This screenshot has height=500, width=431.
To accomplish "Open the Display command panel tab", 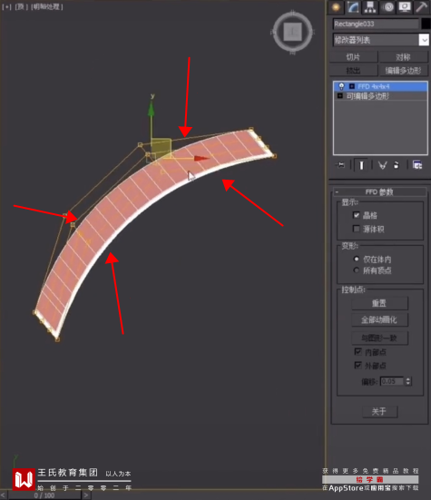I will (x=405, y=7).
